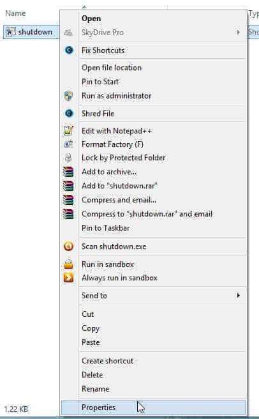The image size is (259, 419).
Task: Expand the SkyDrive Pro submenu arrow
Action: tap(238, 33)
